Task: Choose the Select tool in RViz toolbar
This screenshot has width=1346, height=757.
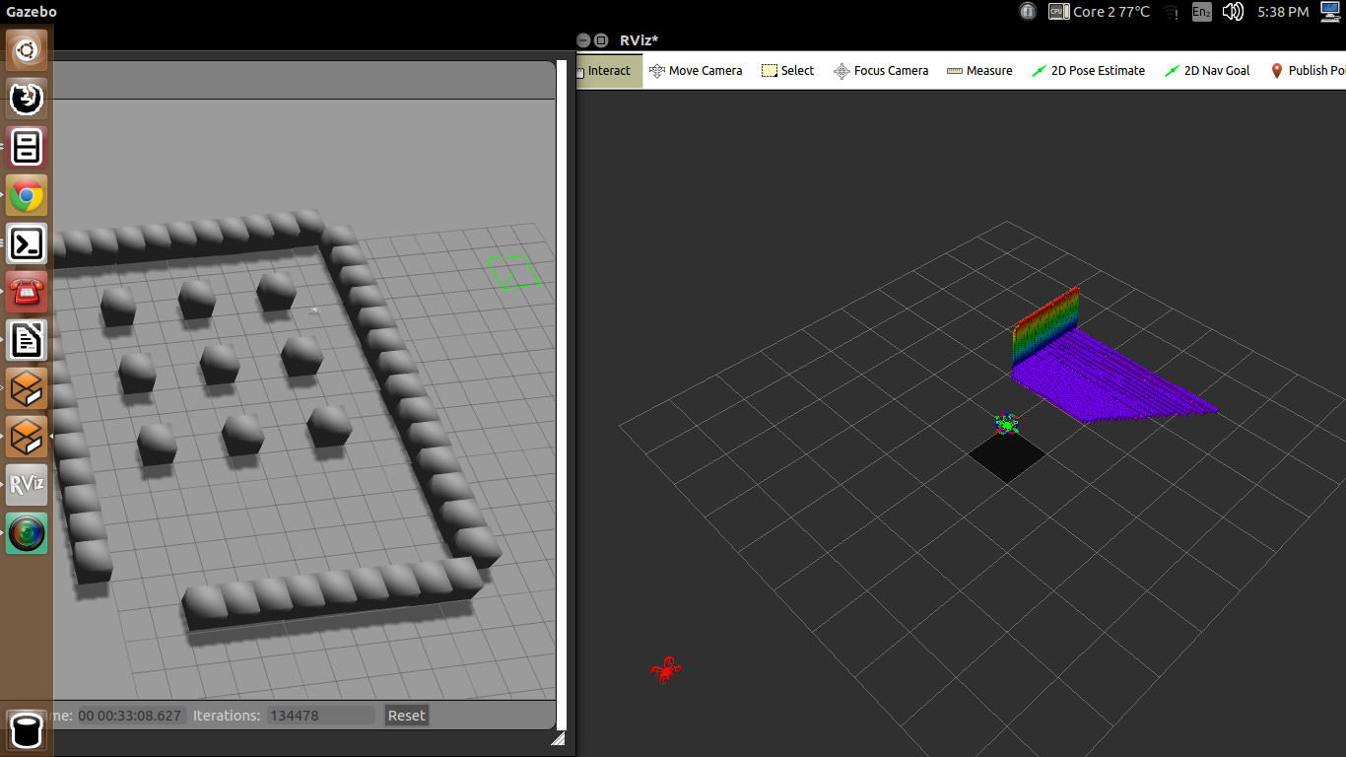Action: click(x=787, y=71)
